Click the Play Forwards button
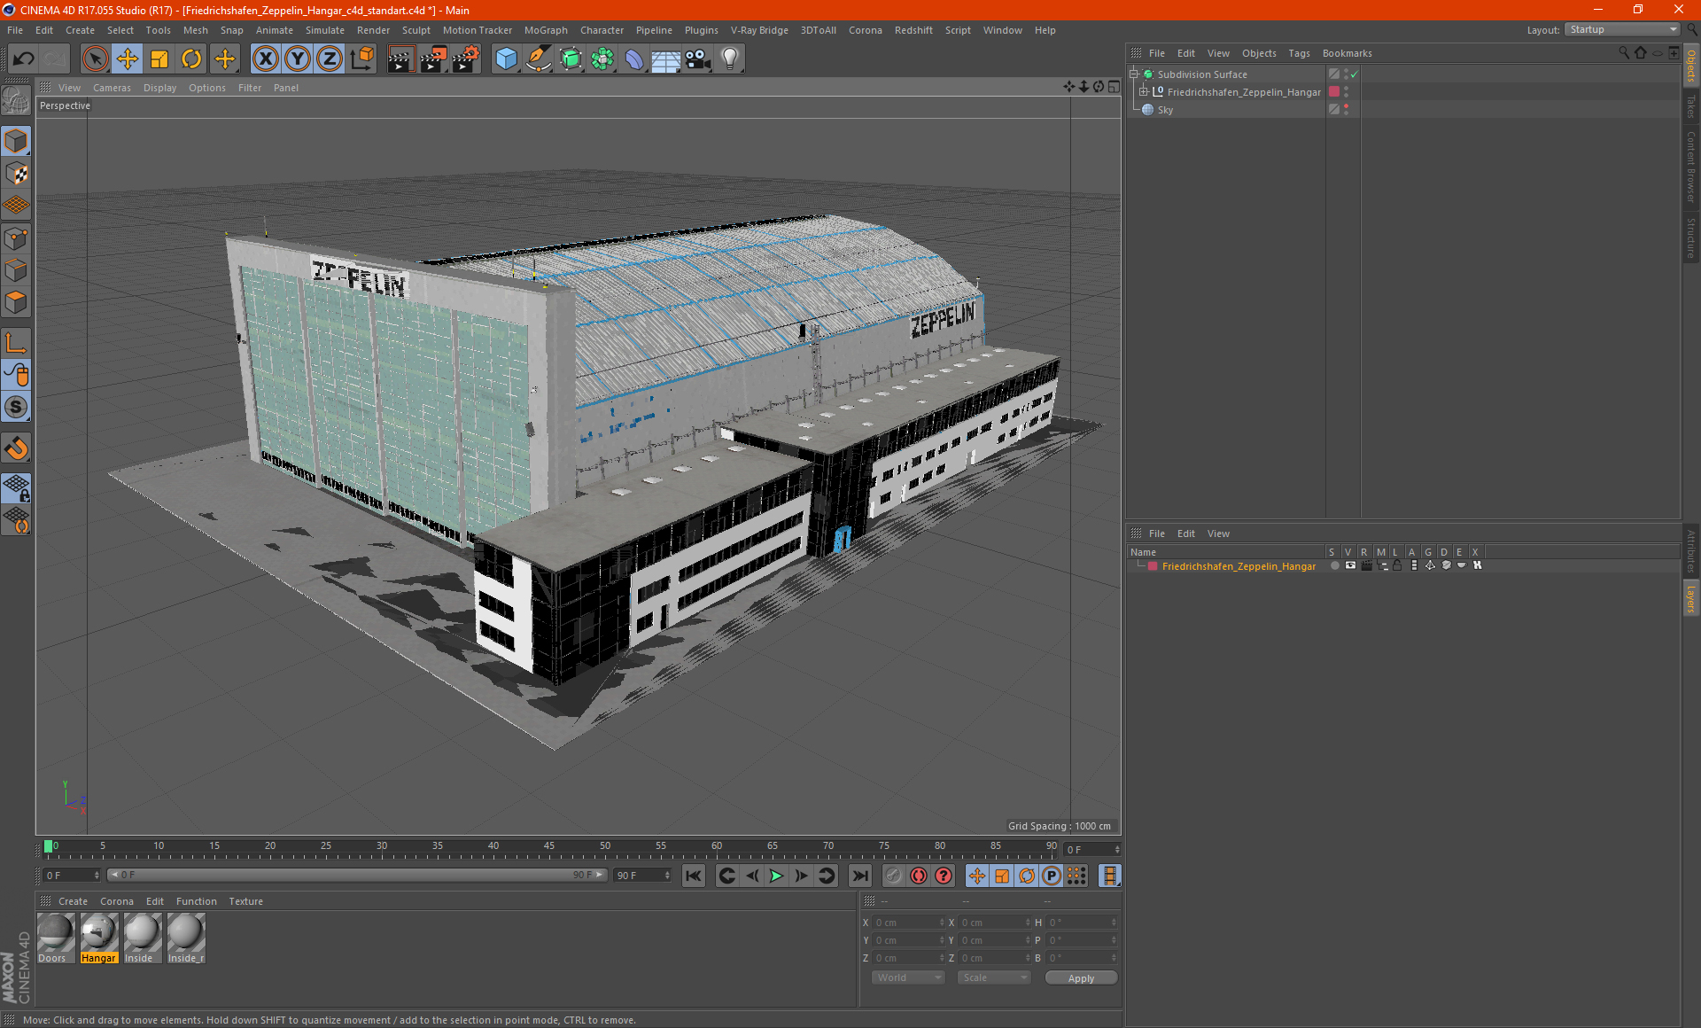 coord(776,876)
